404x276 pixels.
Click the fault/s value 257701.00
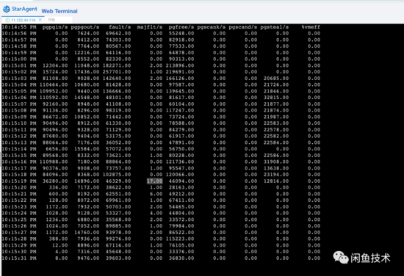coord(117,72)
